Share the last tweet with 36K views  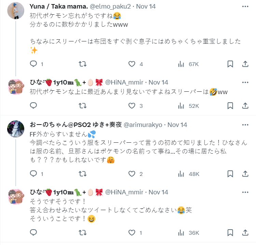(x=245, y=233)
